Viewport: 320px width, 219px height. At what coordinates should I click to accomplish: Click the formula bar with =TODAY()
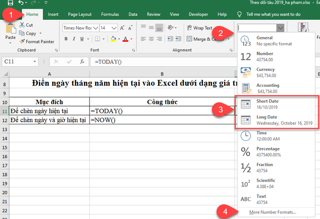(x=163, y=62)
